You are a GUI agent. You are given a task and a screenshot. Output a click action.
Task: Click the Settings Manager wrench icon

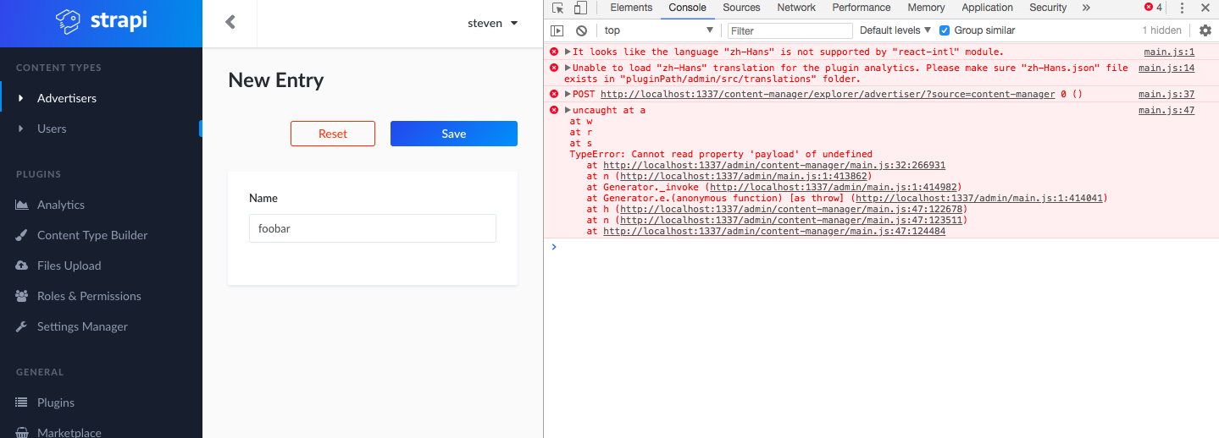pyautogui.click(x=22, y=326)
